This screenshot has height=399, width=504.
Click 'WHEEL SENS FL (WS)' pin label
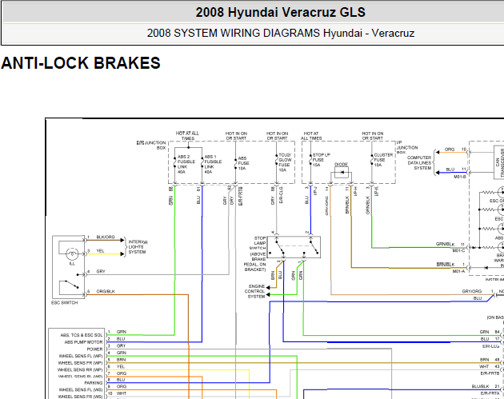click(81, 390)
